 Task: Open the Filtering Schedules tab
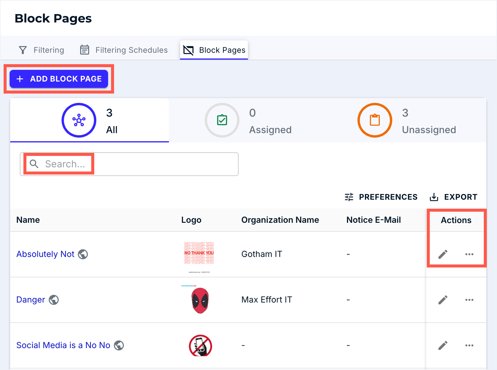(x=124, y=50)
